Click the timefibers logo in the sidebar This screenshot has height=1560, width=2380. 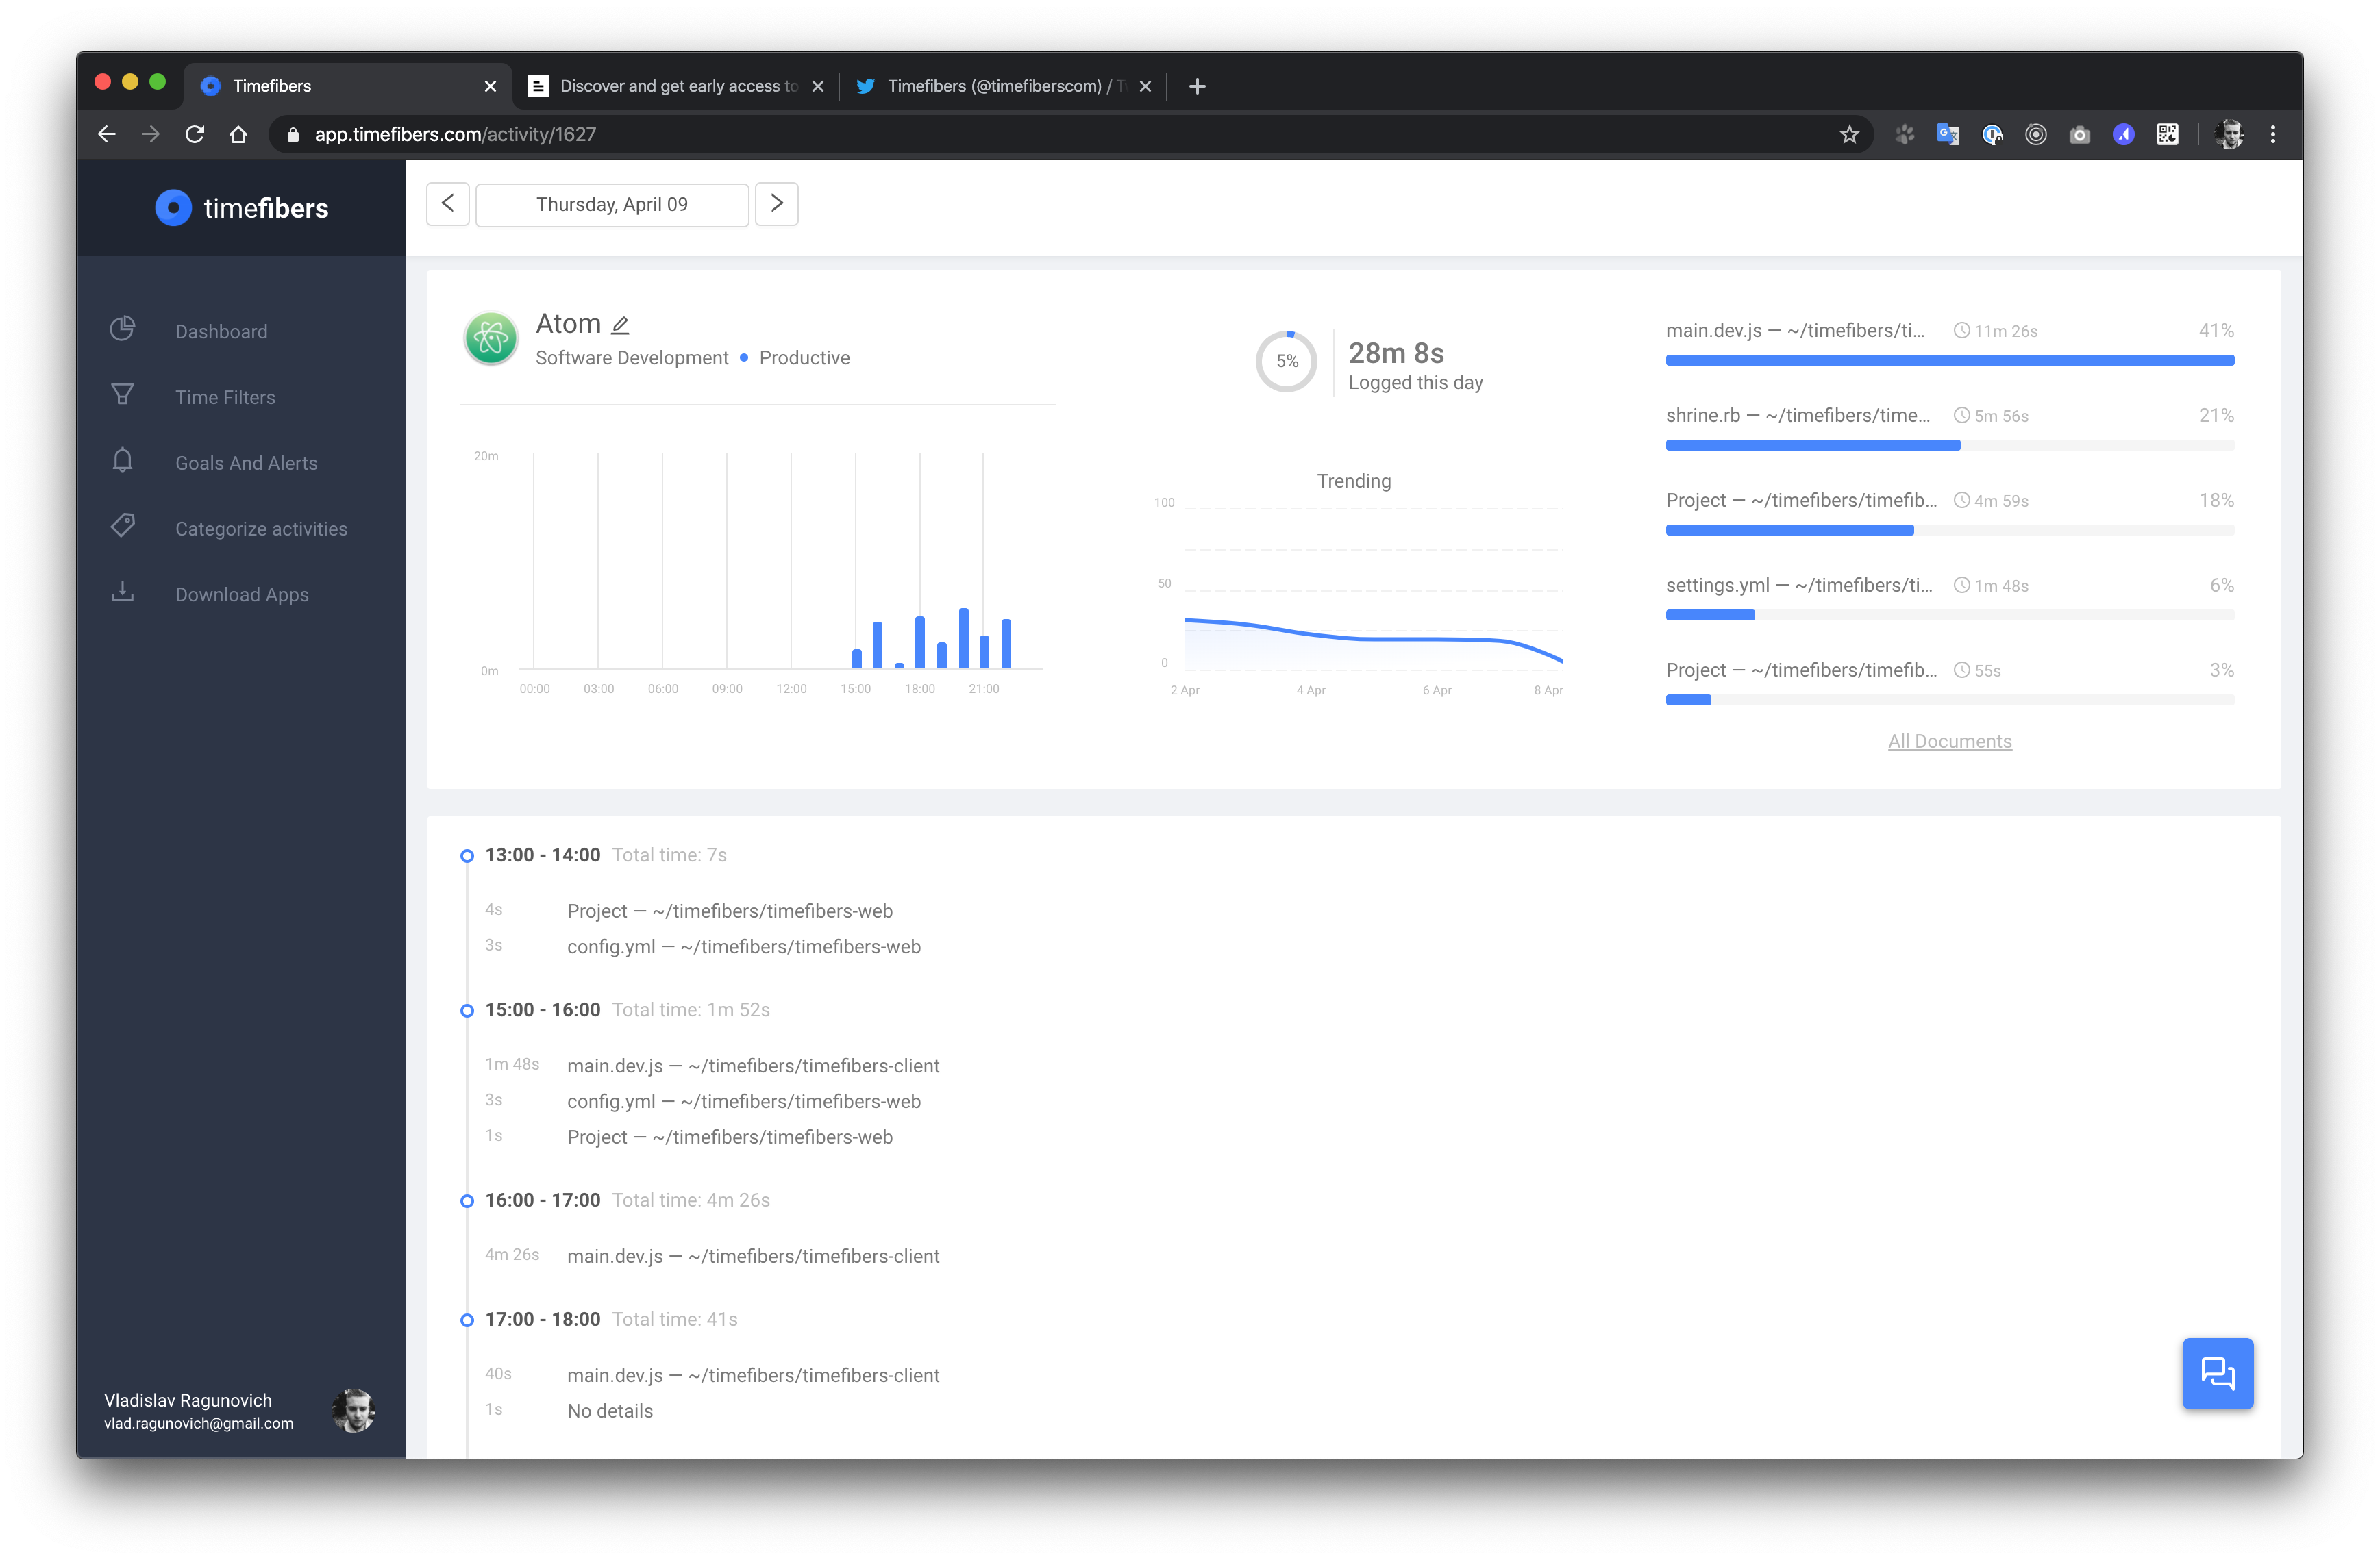pyautogui.click(x=241, y=208)
